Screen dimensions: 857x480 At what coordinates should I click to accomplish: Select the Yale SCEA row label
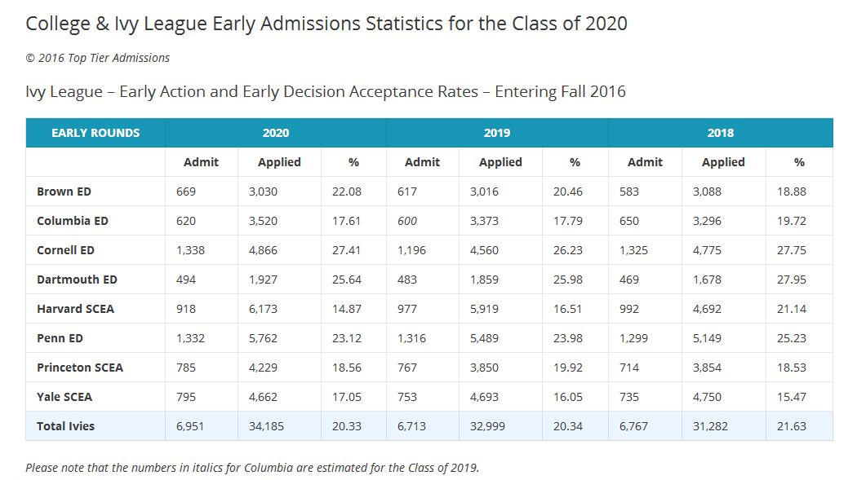click(x=64, y=397)
